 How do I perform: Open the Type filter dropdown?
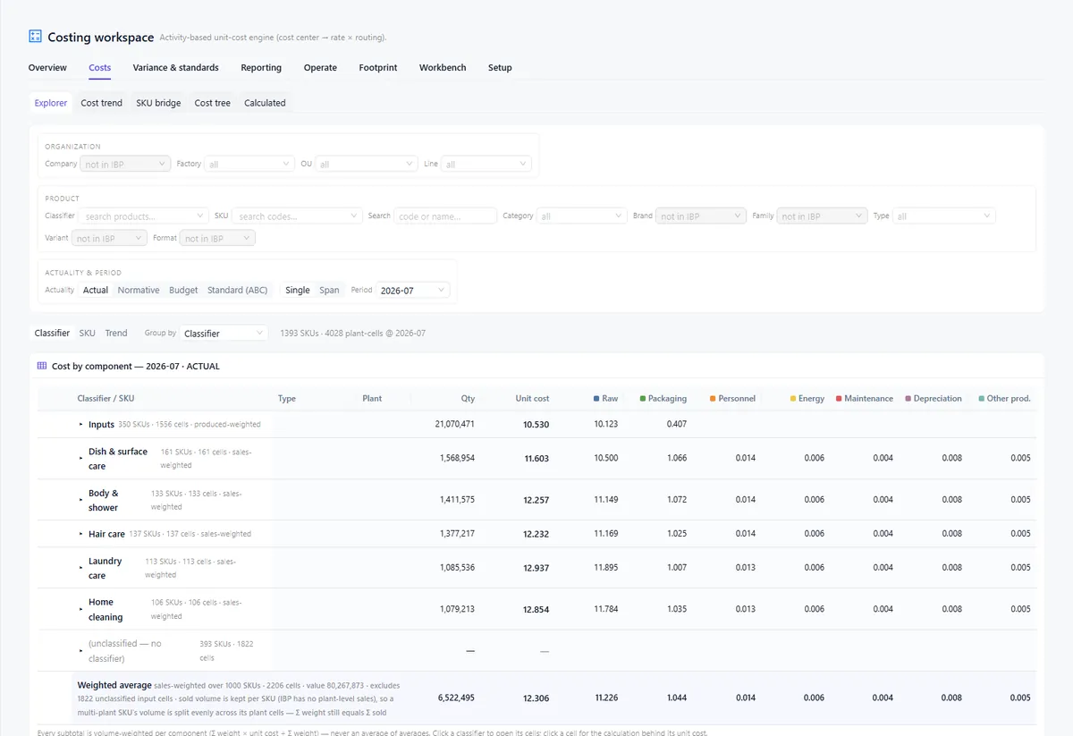click(x=944, y=216)
